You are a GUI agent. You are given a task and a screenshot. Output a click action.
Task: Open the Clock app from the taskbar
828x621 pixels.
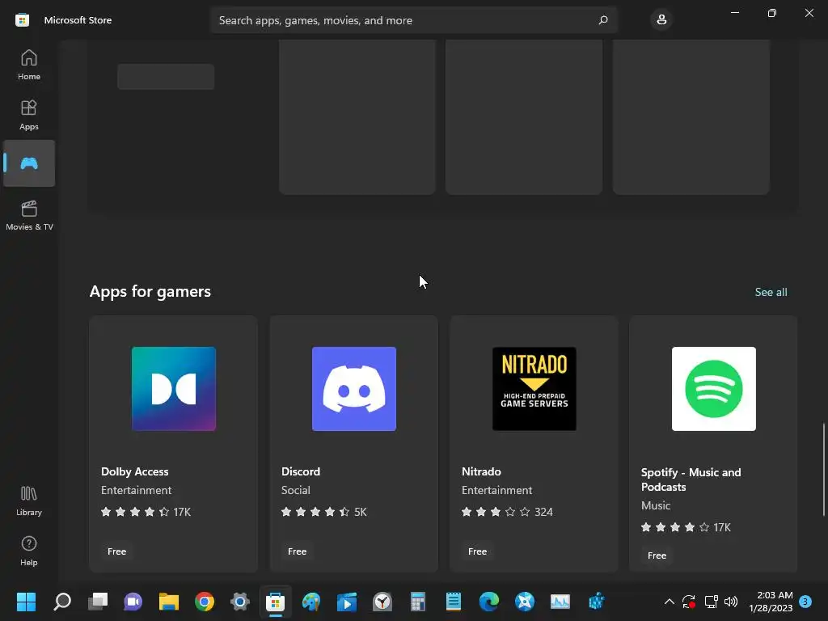click(382, 602)
